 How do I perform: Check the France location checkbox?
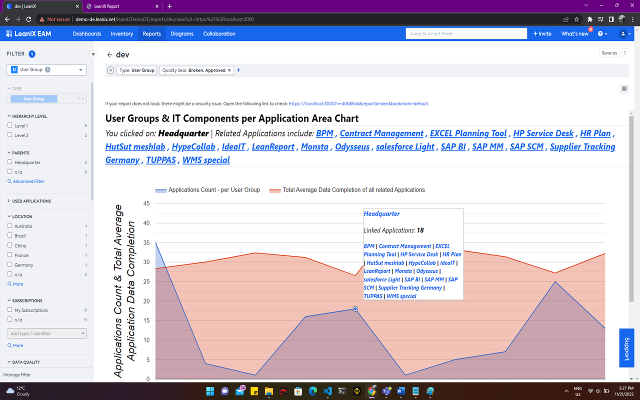tap(10, 255)
